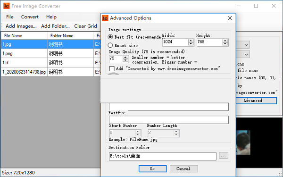The width and height of the screenshot is (283, 177).
Task: Select the Exact size radio option
Action: tap(110, 45)
